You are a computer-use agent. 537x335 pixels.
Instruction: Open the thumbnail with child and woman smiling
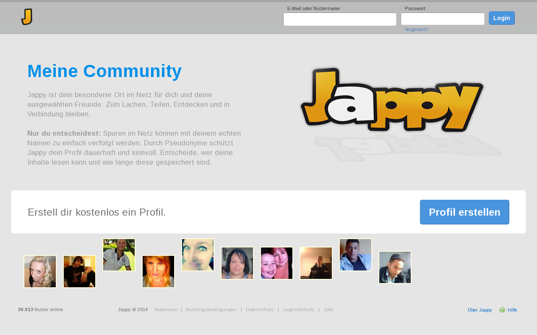tap(276, 263)
